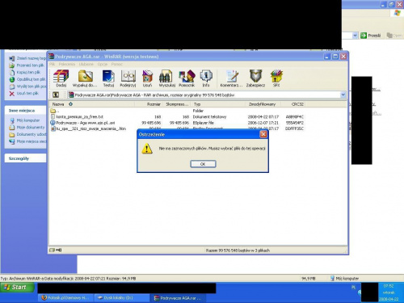Sort the file list by the Typ column
This screenshot has width=404, height=303.
[218, 104]
